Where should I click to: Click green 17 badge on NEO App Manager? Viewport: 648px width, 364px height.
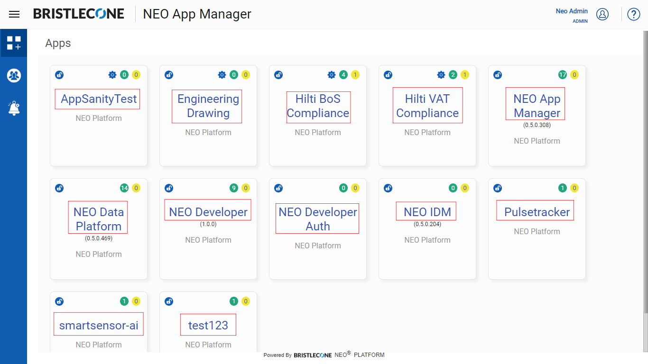coord(563,75)
